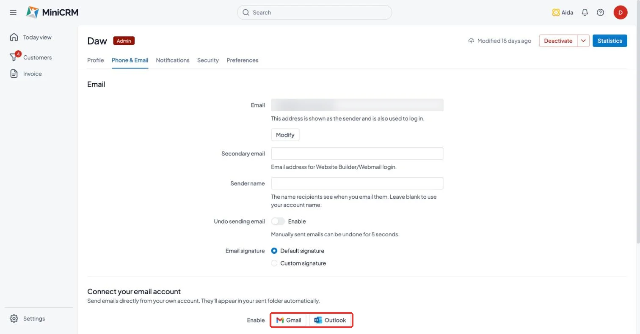This screenshot has height=334, width=640.
Task: Click the MiniCRM logo
Action: click(52, 12)
